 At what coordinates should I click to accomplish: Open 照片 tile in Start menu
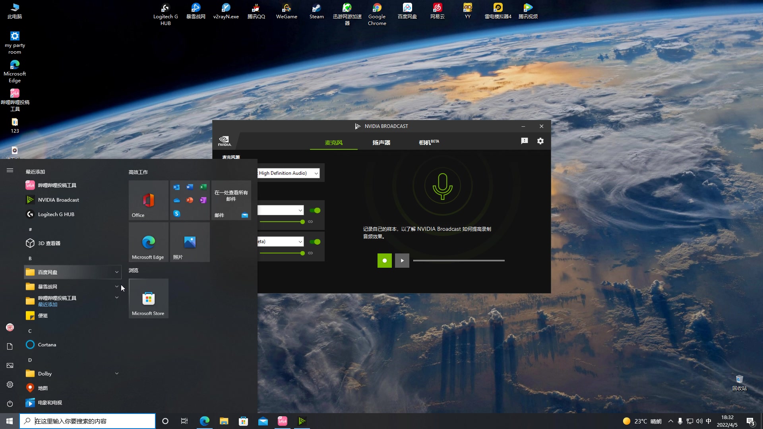(190, 242)
